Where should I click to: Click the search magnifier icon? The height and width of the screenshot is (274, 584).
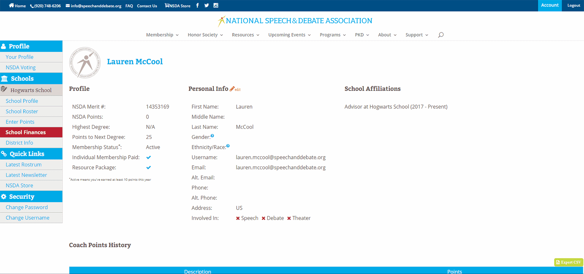pos(441,35)
